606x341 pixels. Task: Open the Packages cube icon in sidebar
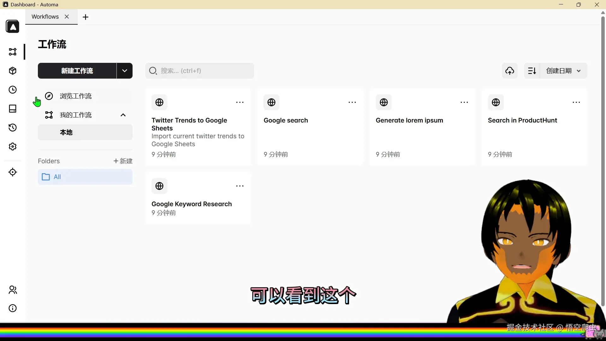point(13,71)
